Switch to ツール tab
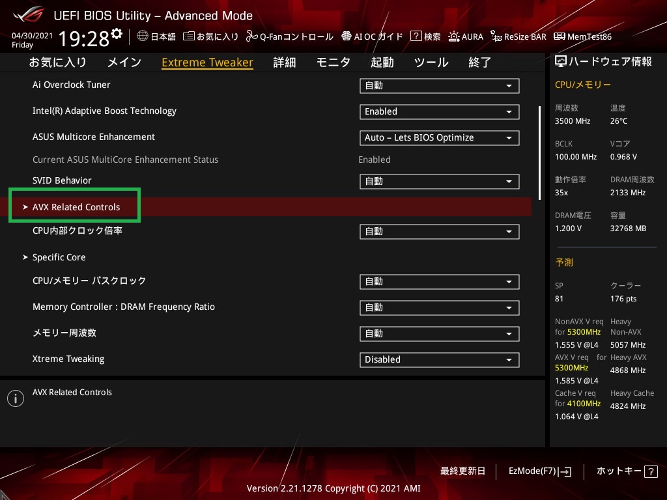667x500 pixels. click(x=431, y=62)
